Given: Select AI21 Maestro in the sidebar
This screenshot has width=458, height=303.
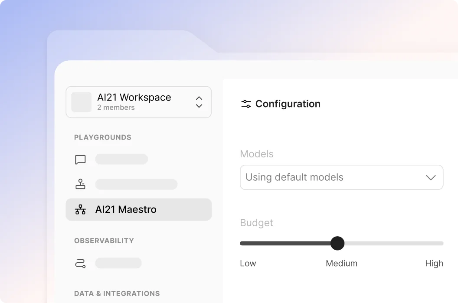Looking at the screenshot, I should [139, 210].
